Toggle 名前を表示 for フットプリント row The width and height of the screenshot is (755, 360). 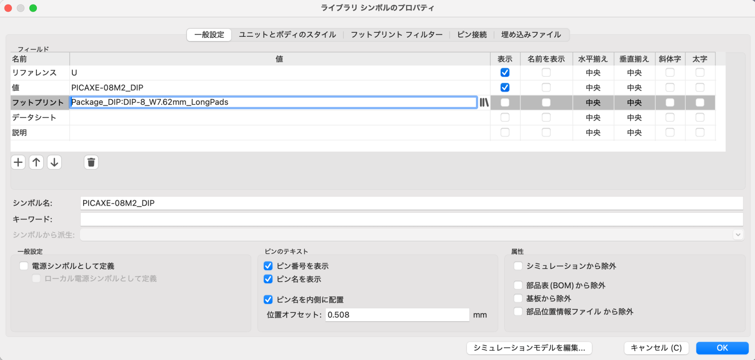tap(546, 102)
